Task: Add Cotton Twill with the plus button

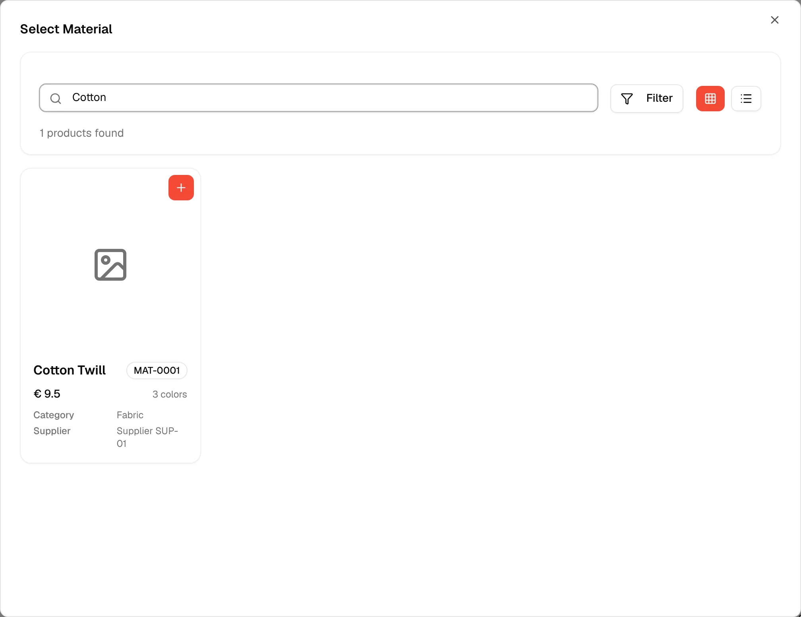Action: pos(181,188)
